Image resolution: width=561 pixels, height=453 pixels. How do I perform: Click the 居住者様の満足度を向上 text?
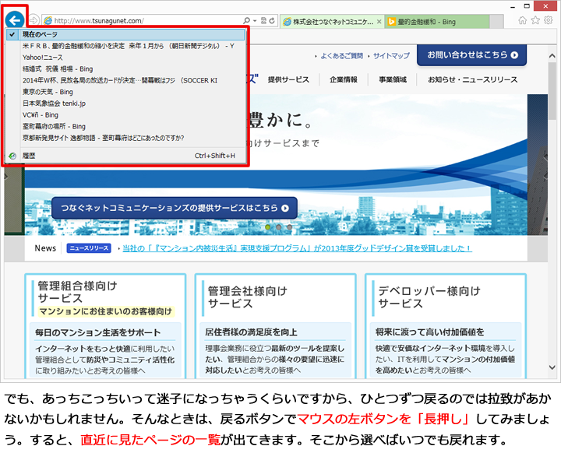tap(251, 332)
